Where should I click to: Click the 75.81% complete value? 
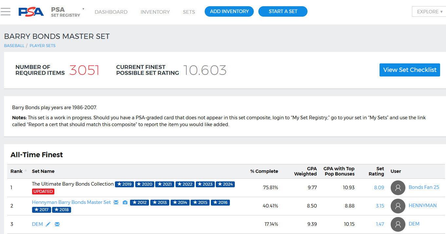point(270,188)
